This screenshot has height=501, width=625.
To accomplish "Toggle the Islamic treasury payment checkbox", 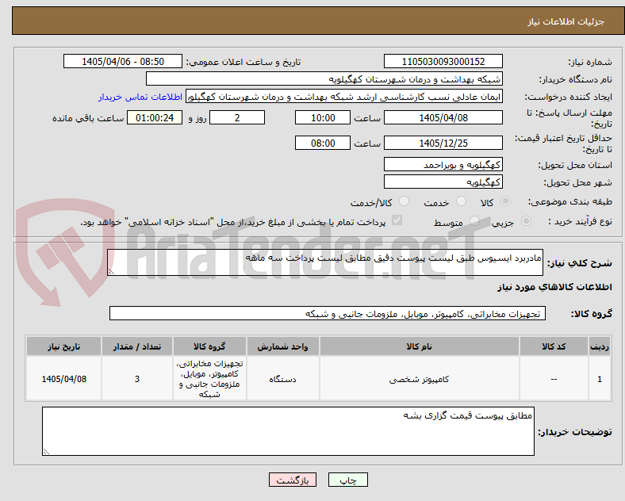I will (397, 220).
